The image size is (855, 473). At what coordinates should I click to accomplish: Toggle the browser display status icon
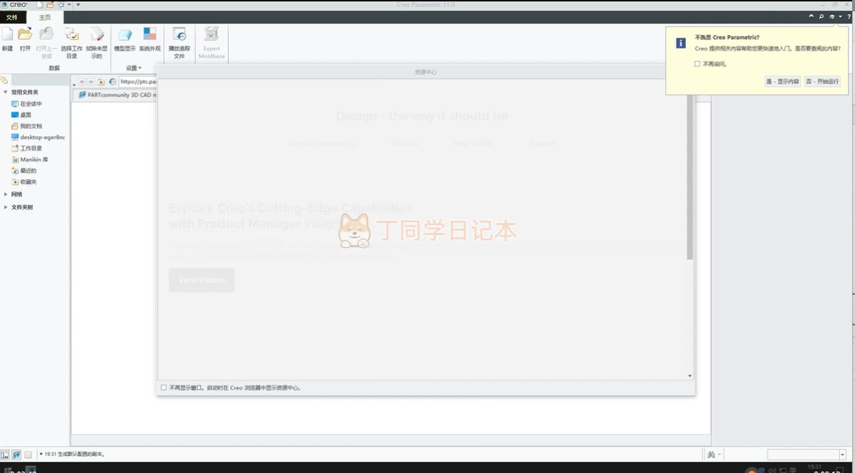pos(16,454)
